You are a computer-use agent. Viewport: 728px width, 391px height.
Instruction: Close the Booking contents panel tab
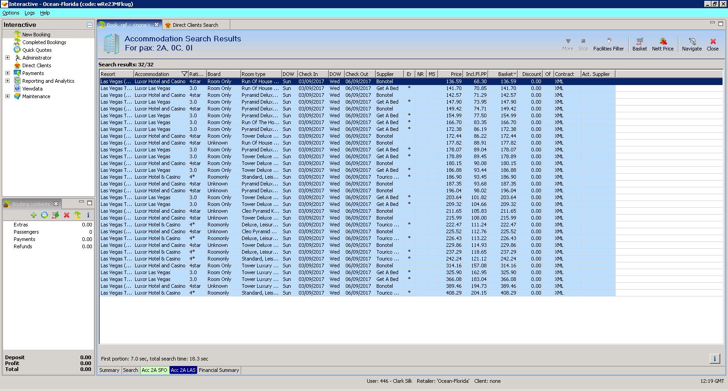point(56,204)
